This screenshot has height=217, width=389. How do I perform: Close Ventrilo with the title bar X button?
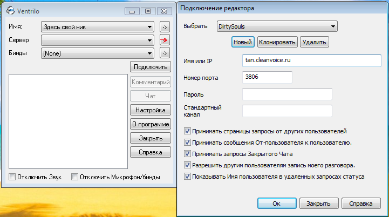[164, 11]
